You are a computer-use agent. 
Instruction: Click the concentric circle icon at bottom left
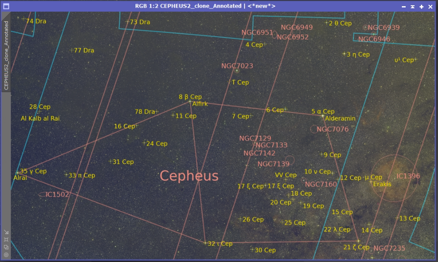click(x=6, y=254)
